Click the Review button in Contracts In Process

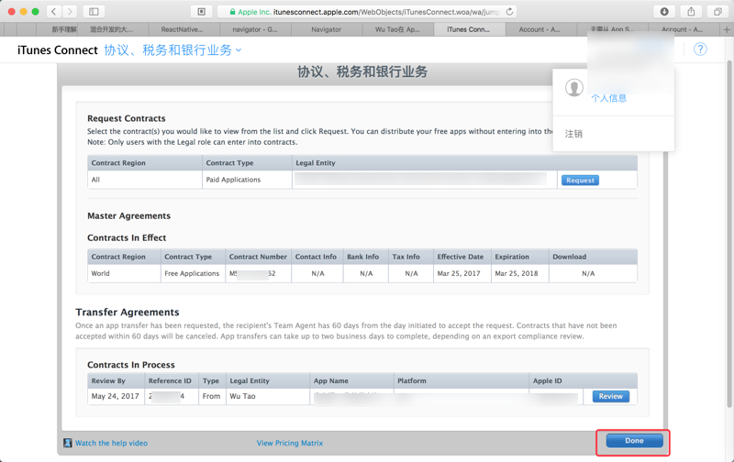pyautogui.click(x=611, y=396)
